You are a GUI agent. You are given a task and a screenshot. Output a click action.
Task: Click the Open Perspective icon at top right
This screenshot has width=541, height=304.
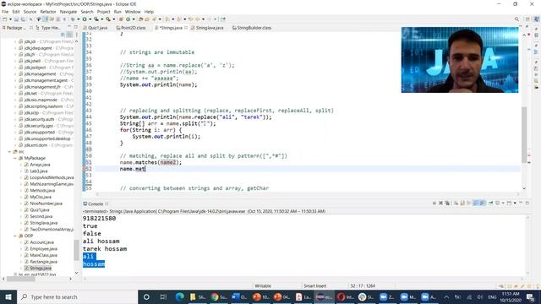pos(527,19)
